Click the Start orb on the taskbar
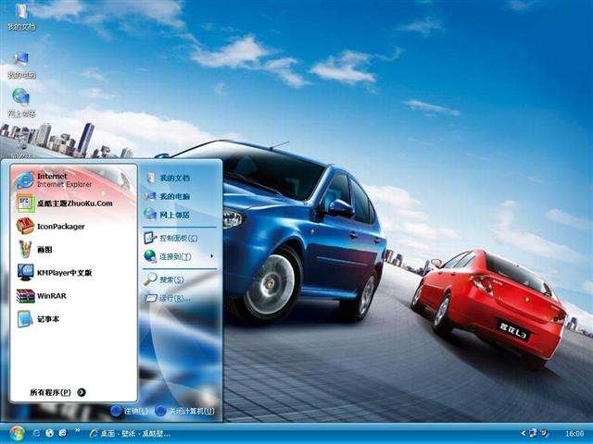Viewport: 593px width, 444px height. 17,433
